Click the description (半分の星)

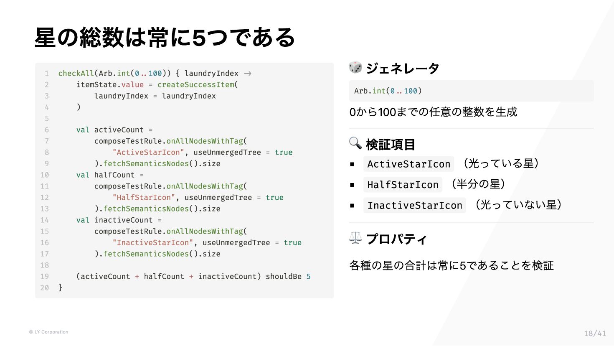pyautogui.click(x=478, y=184)
